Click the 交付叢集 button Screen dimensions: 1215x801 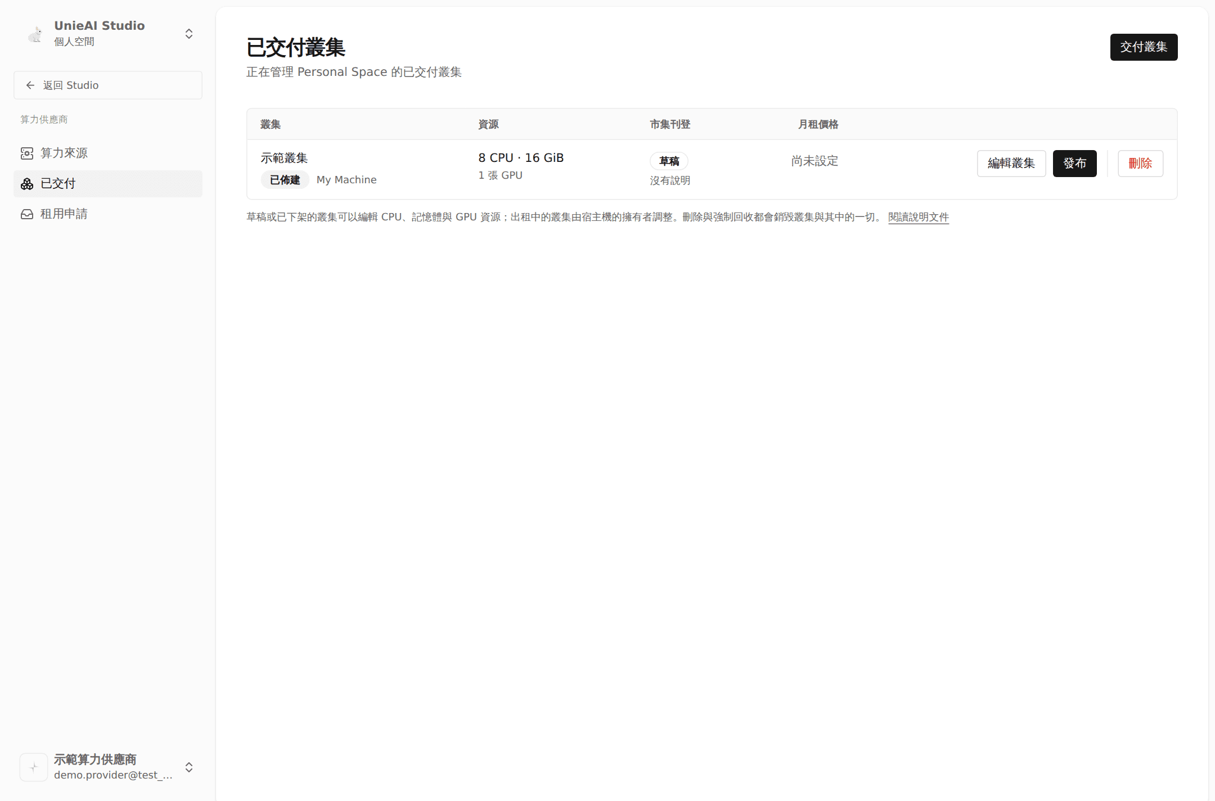point(1144,47)
